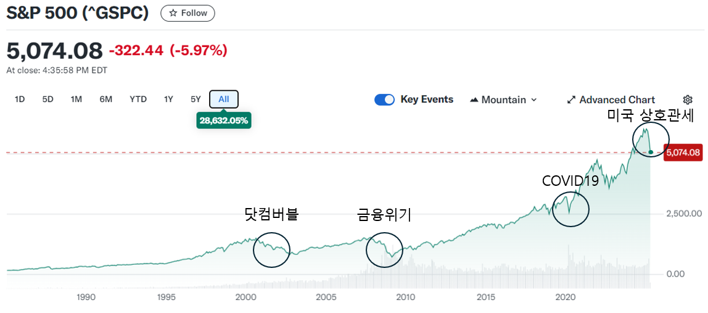Viewport: 708px width, 313px height.
Task: Click the Mountain chart type icon
Action: [x=474, y=100]
